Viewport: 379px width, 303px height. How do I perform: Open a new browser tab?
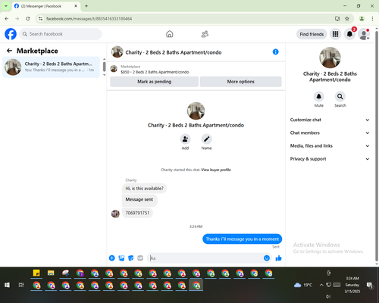click(x=86, y=6)
